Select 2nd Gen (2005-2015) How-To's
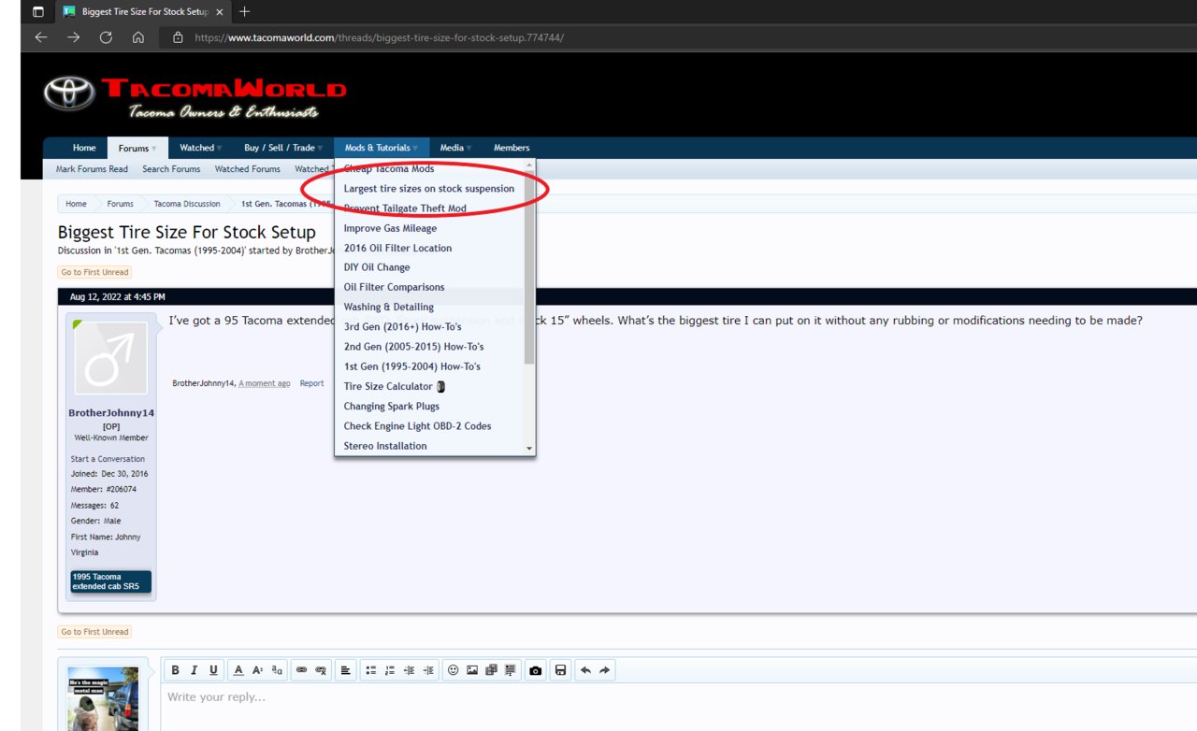Screen dimensions: 1197x731 413,347
